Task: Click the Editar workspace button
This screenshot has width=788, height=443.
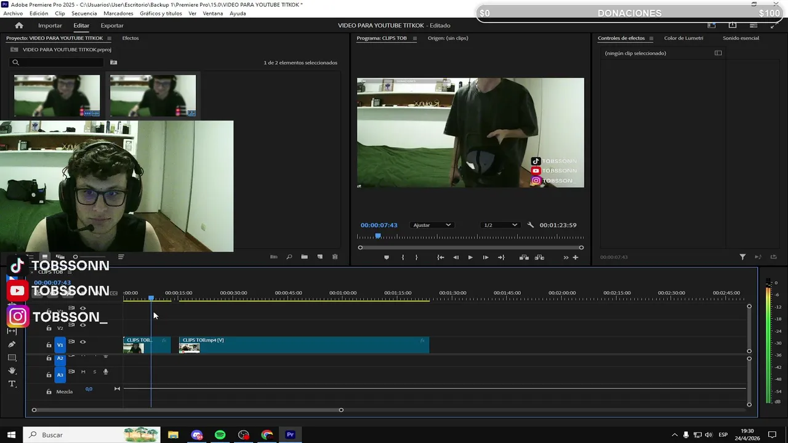Action: click(81, 25)
